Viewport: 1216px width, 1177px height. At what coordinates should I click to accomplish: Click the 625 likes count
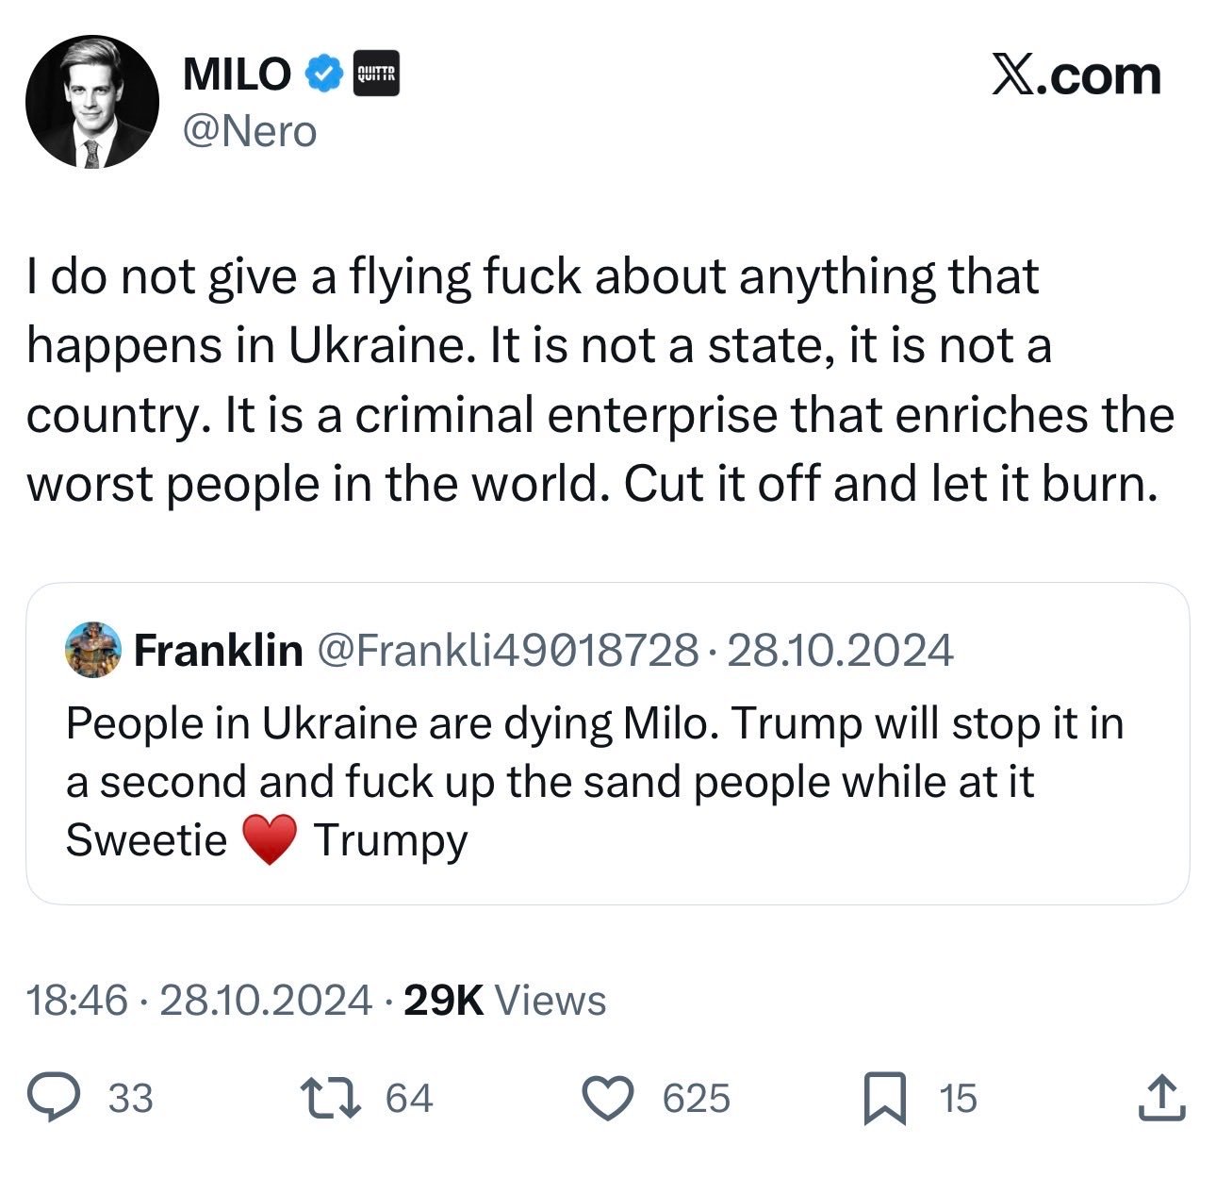coord(697,1100)
